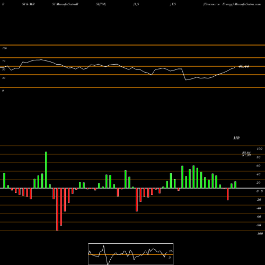Viewport: 265px width, 265px height.
Task: Click the 40 label on MR axis
Action: pyautogui.click(x=259, y=174)
